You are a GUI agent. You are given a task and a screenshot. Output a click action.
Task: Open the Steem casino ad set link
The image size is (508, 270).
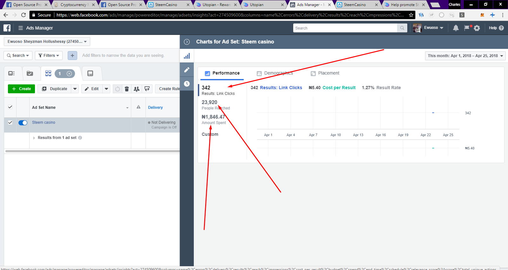[44, 122]
